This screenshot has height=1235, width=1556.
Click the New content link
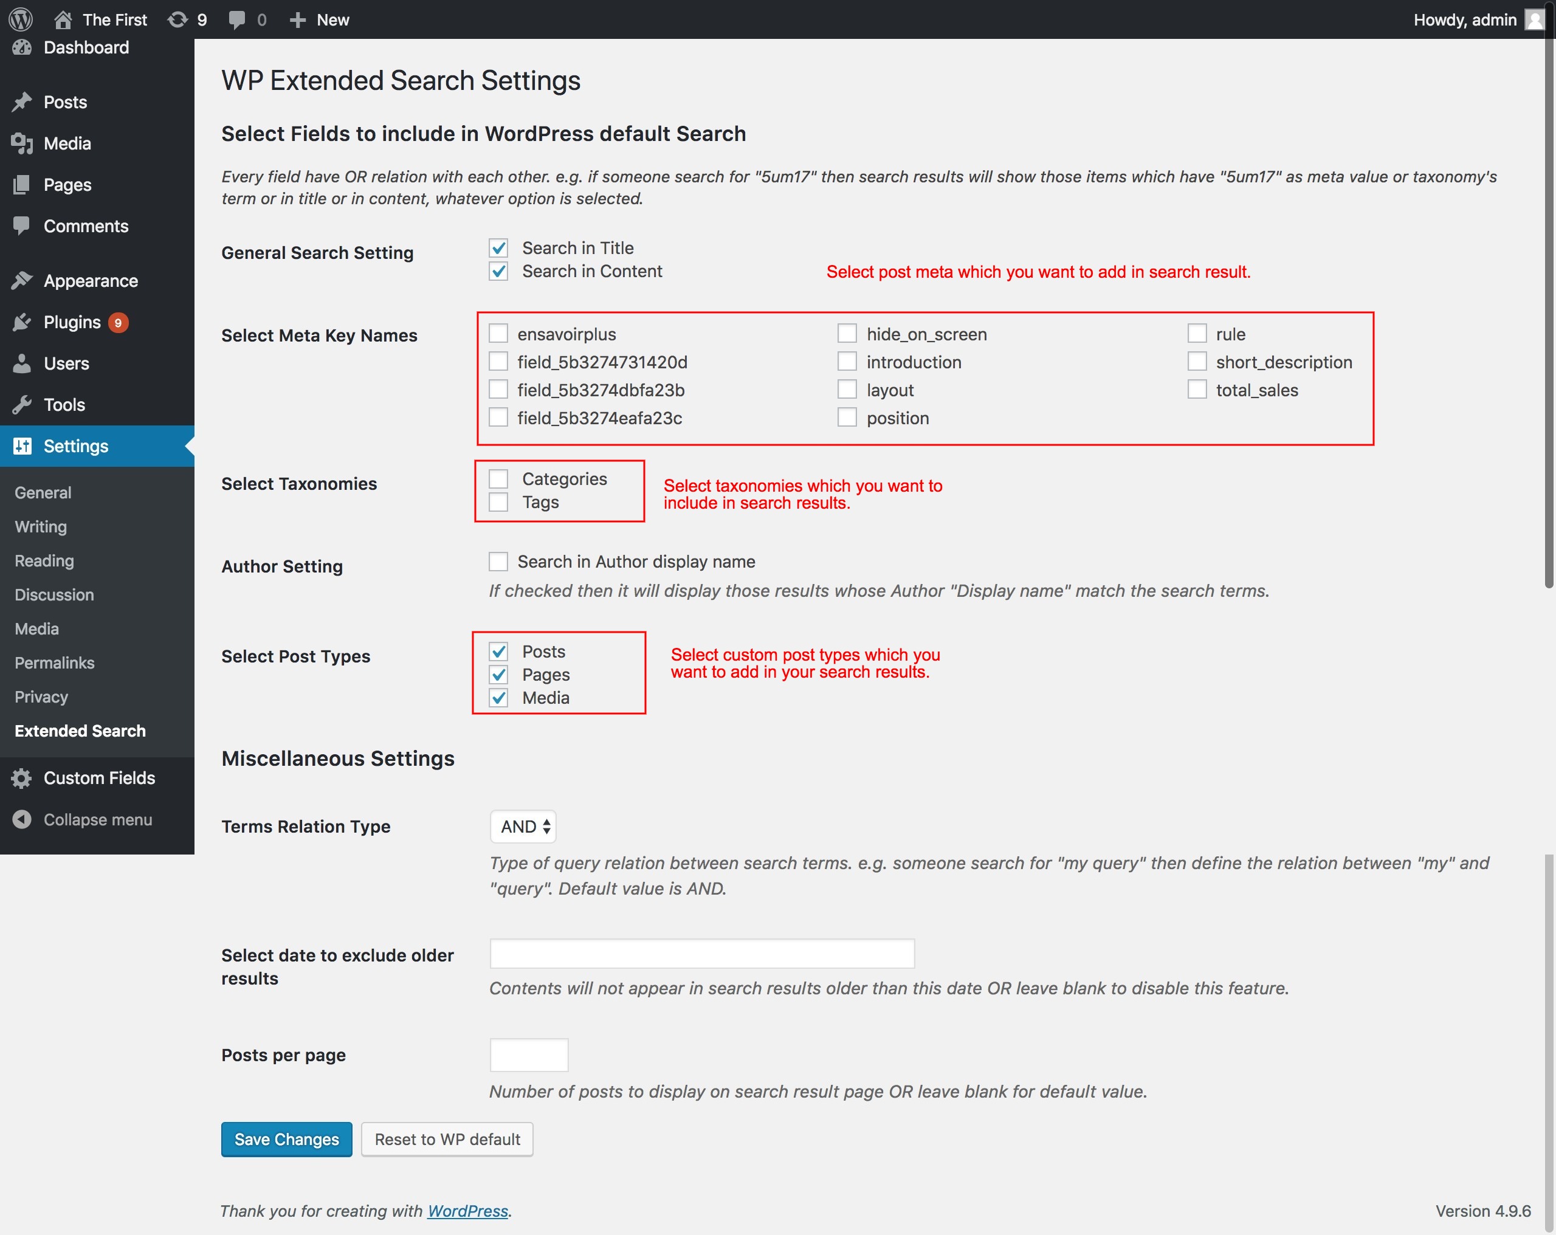click(332, 19)
